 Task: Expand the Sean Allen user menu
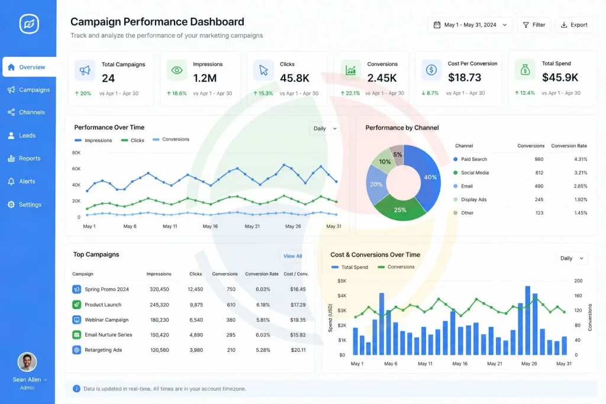(30, 380)
